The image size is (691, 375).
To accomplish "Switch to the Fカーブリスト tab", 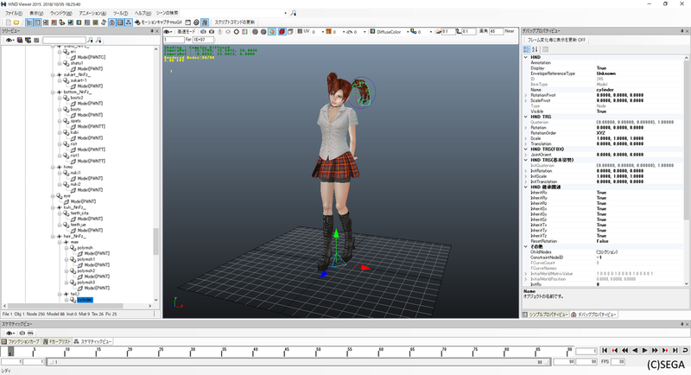I will coord(57,341).
